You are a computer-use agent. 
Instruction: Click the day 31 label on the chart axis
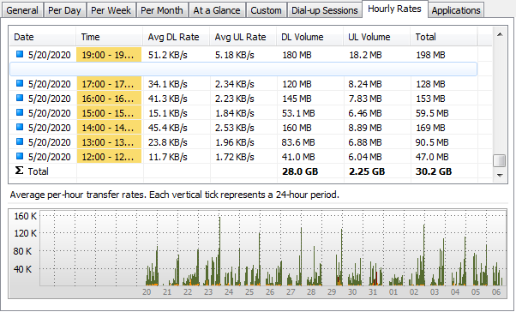[373, 292]
